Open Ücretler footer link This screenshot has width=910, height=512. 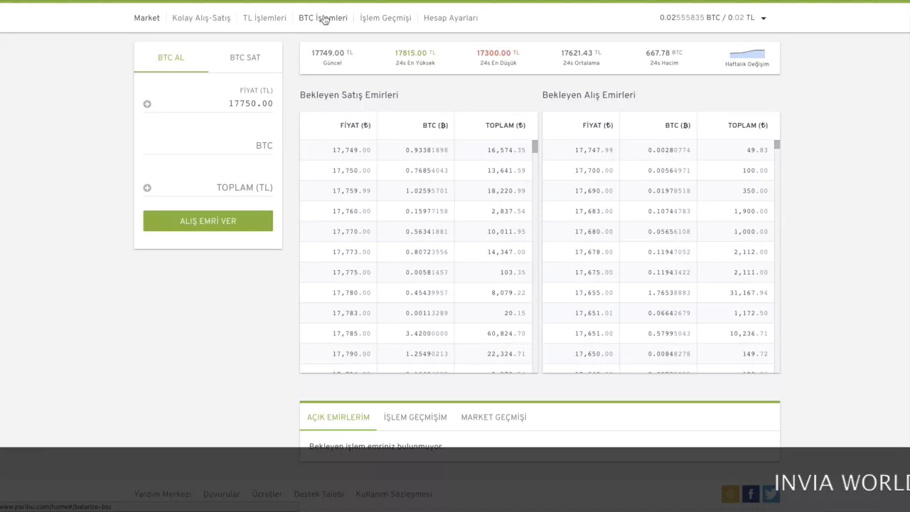(x=267, y=494)
